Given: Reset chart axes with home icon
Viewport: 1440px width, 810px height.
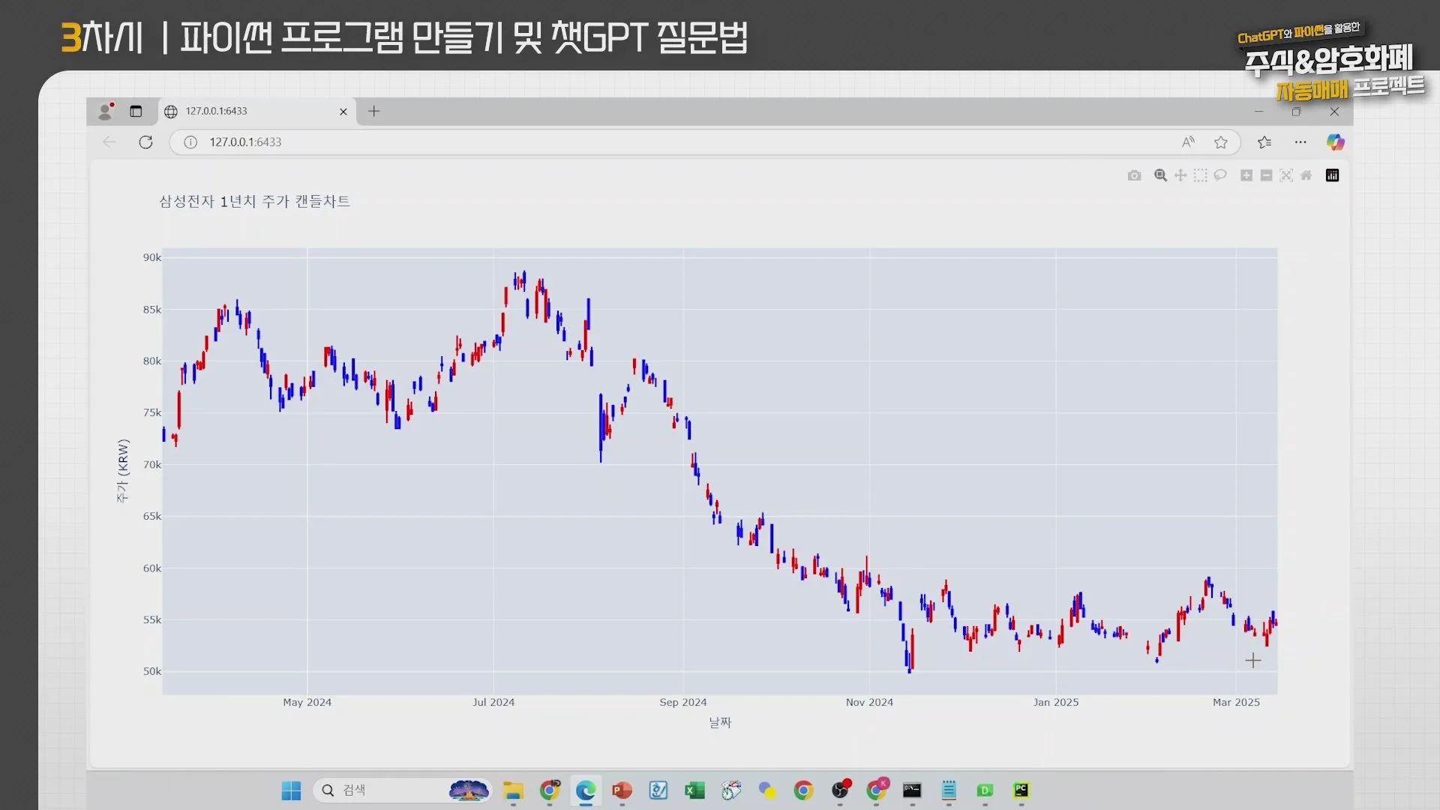Looking at the screenshot, I should (1306, 175).
